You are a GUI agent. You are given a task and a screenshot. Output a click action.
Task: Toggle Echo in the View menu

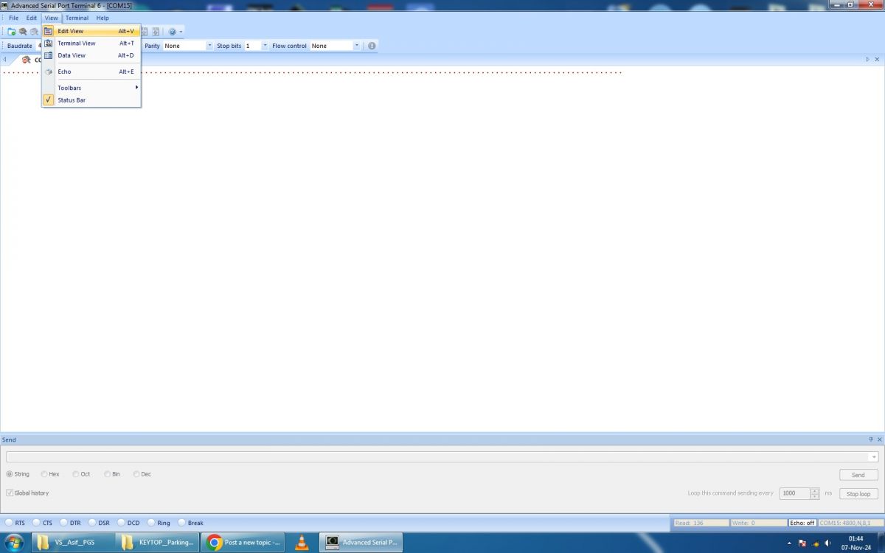tap(91, 72)
